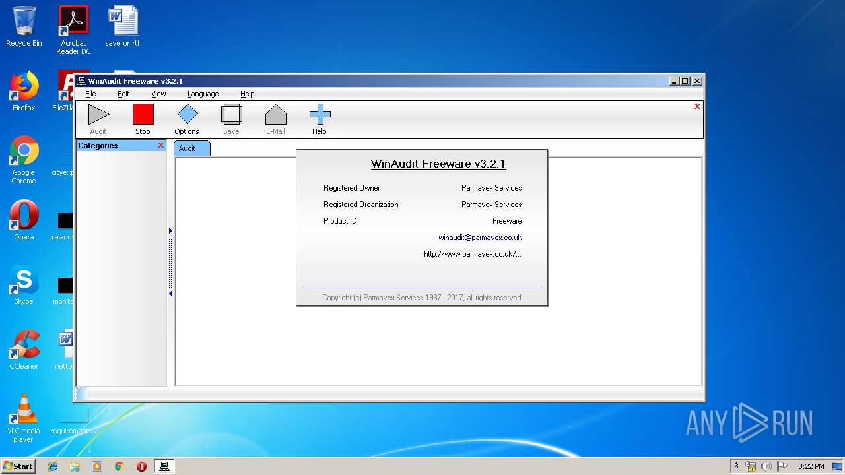The width and height of the screenshot is (845, 475).
Task: Close the toolbar with its red X
Action: click(697, 106)
